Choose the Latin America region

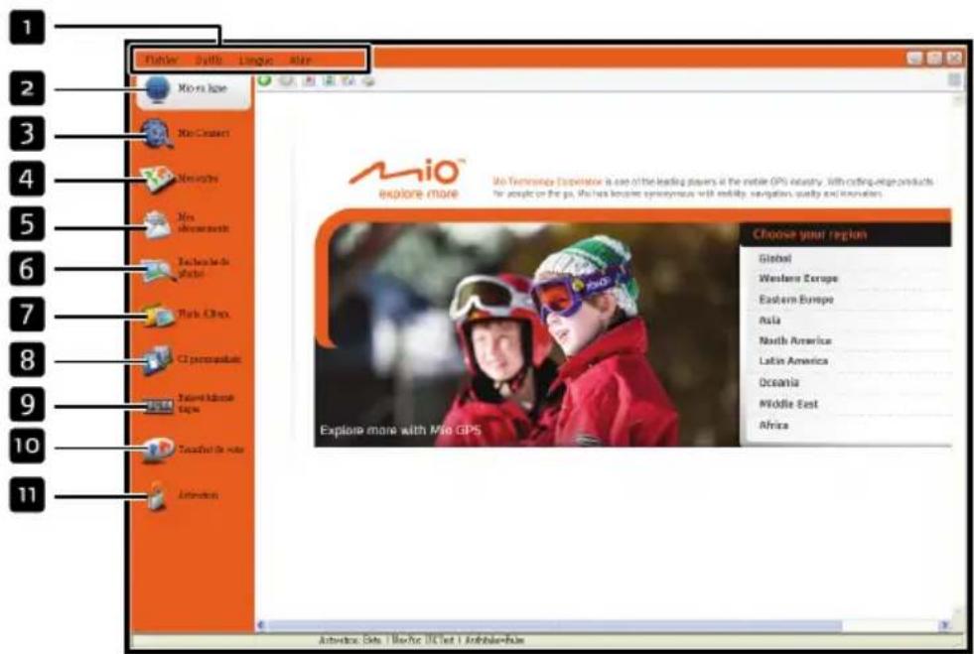click(x=793, y=361)
